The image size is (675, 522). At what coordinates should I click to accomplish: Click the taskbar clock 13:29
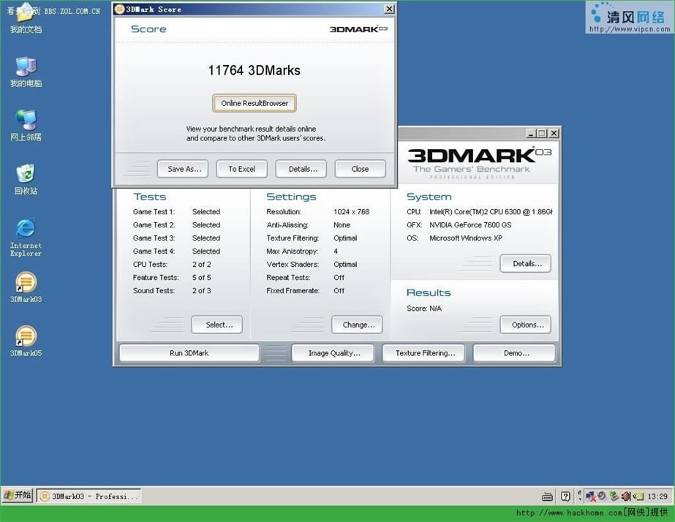tap(657, 496)
